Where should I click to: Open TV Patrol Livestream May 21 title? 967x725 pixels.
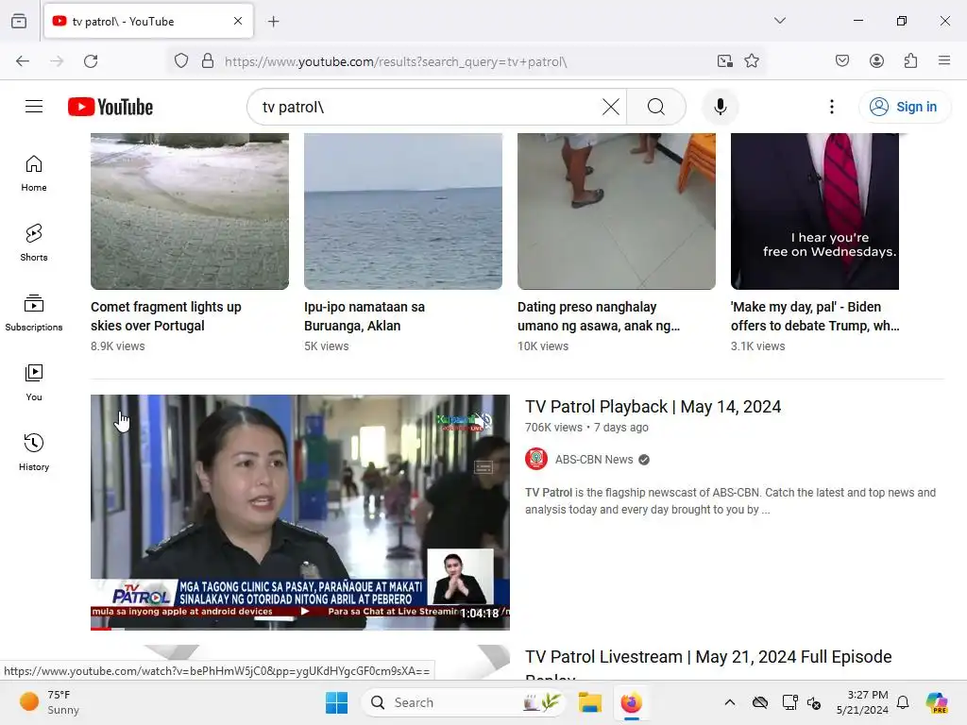708,657
